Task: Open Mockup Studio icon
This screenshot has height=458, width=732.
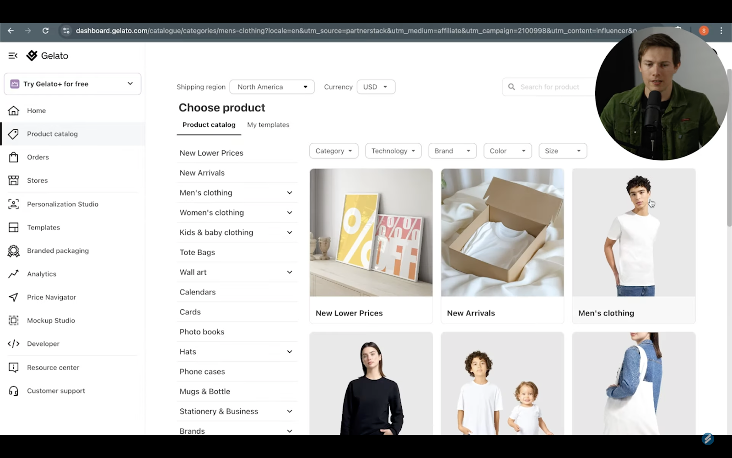Action: [x=14, y=321]
